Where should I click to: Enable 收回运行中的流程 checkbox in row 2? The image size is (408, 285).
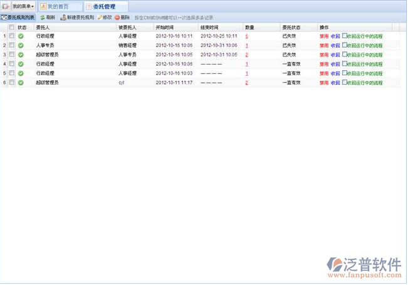click(x=344, y=46)
